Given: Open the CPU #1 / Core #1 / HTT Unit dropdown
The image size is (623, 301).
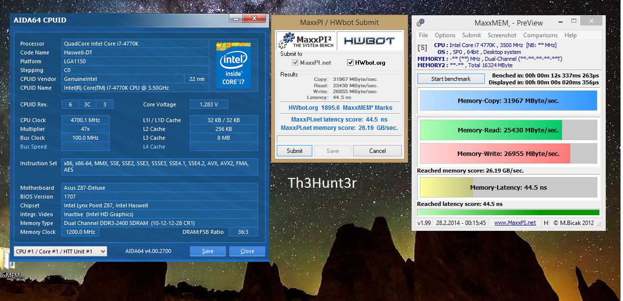Looking at the screenshot, I should pos(60,251).
